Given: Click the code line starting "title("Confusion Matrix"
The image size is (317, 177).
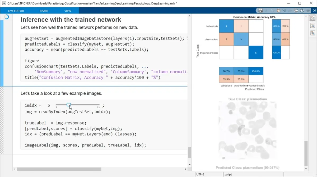Looking at the screenshot, I should pyautogui.click(x=93, y=78).
